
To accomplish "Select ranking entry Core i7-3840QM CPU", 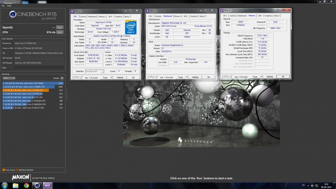I will [x=33, y=104].
